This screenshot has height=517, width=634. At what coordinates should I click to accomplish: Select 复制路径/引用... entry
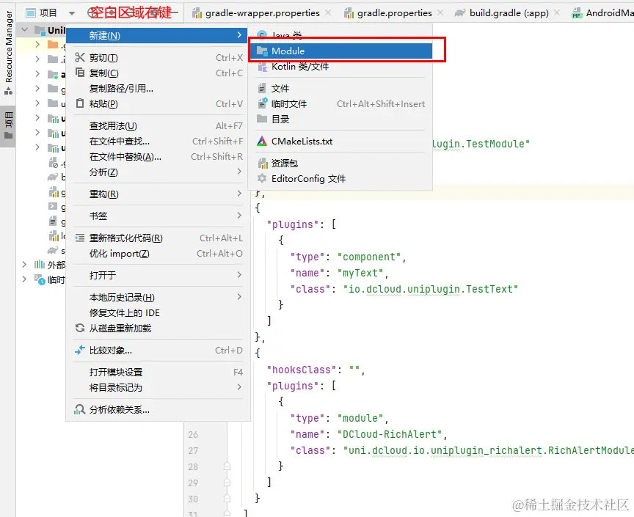[x=158, y=89]
